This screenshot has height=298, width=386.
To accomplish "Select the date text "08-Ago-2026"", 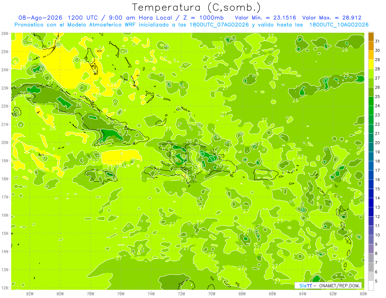I will 40,18.
